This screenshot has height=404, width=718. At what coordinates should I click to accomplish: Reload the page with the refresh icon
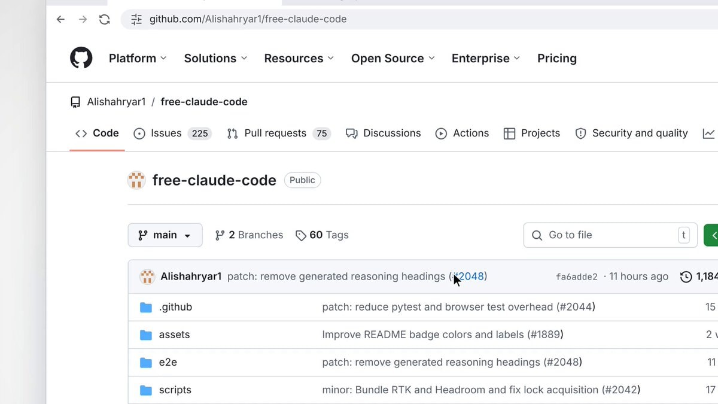point(105,19)
